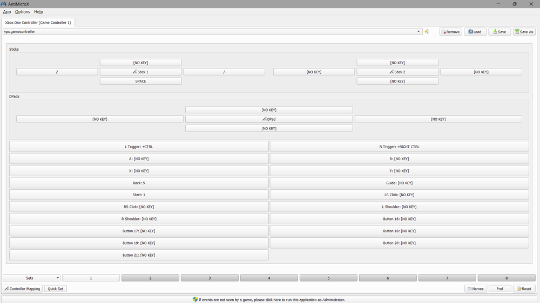Click Stick 1 up [NO KEY] binding

pyautogui.click(x=140, y=63)
